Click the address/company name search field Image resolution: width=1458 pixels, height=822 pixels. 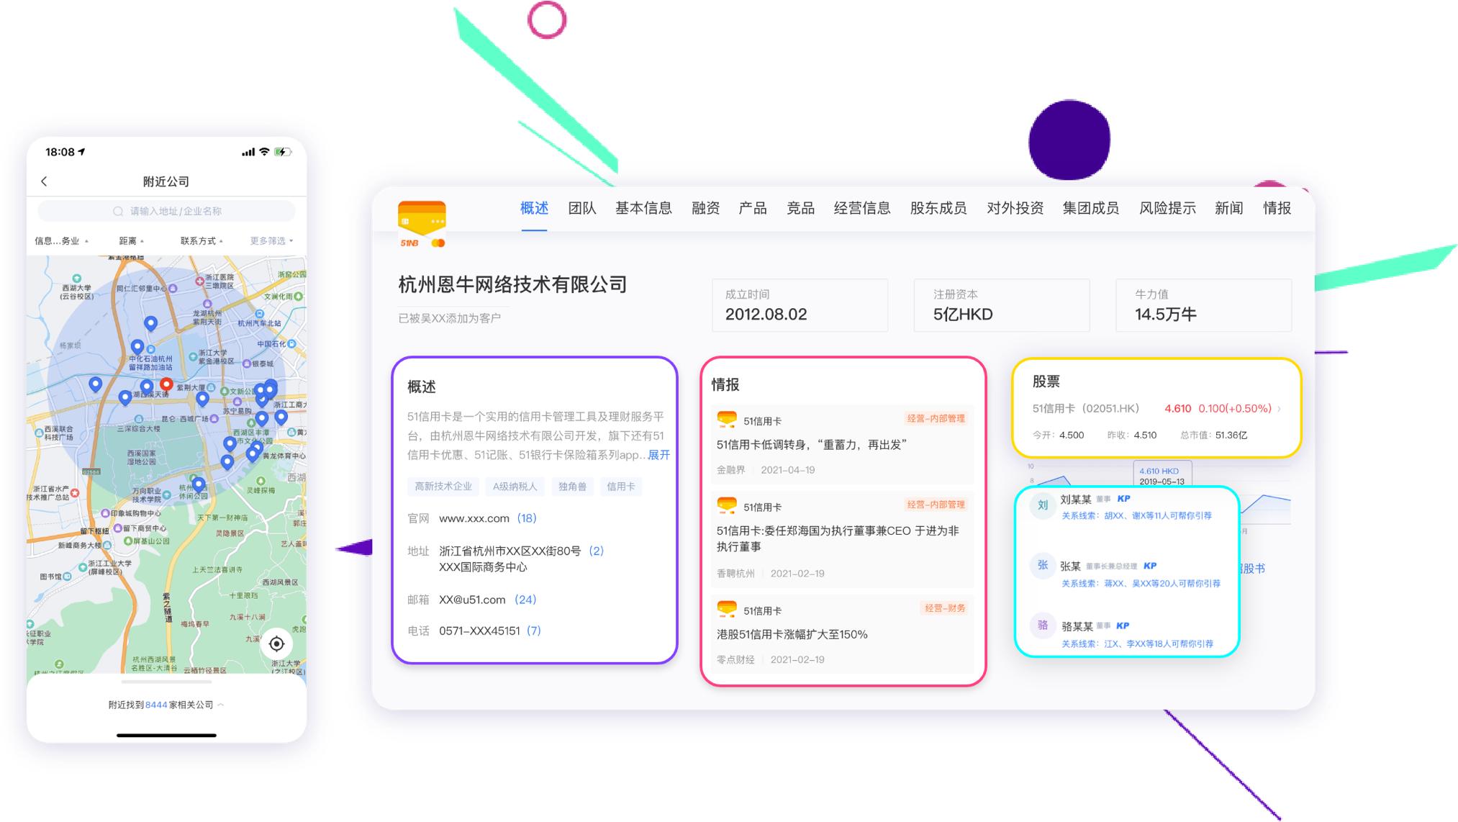tap(166, 211)
